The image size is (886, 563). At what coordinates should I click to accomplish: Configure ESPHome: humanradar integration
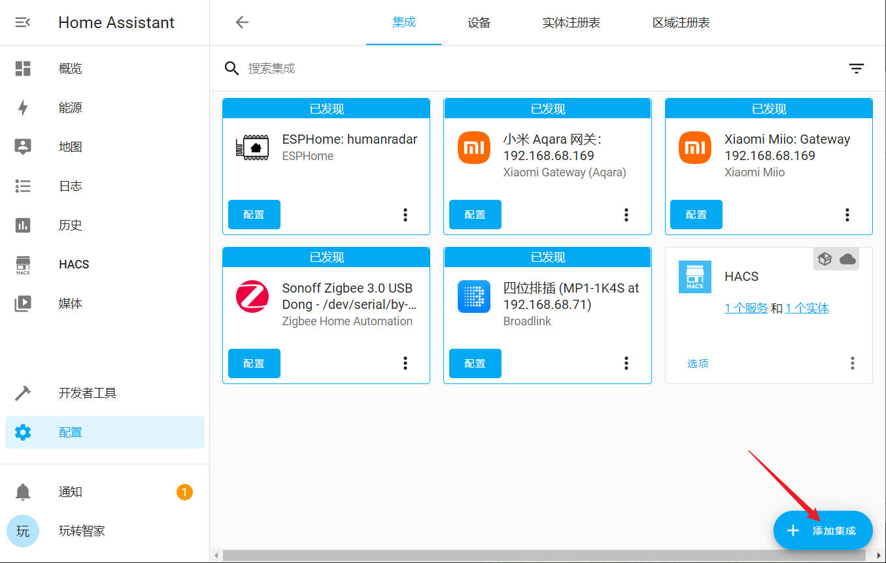[254, 214]
